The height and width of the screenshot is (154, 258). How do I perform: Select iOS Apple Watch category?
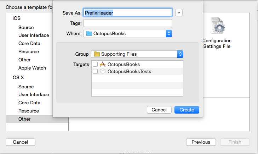[x=32, y=68]
